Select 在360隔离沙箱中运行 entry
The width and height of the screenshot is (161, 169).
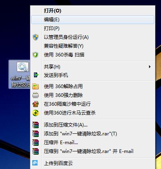pos(93,104)
